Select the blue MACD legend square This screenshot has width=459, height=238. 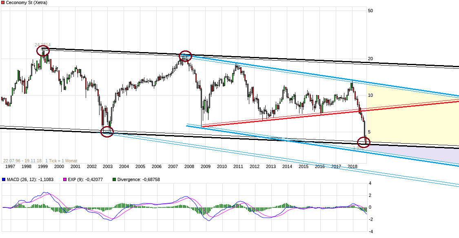pyautogui.click(x=4, y=179)
